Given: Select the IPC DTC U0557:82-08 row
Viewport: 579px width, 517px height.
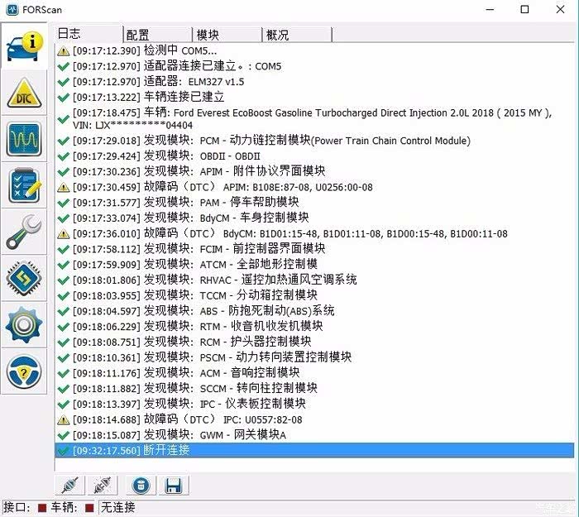Looking at the screenshot, I should (x=314, y=419).
